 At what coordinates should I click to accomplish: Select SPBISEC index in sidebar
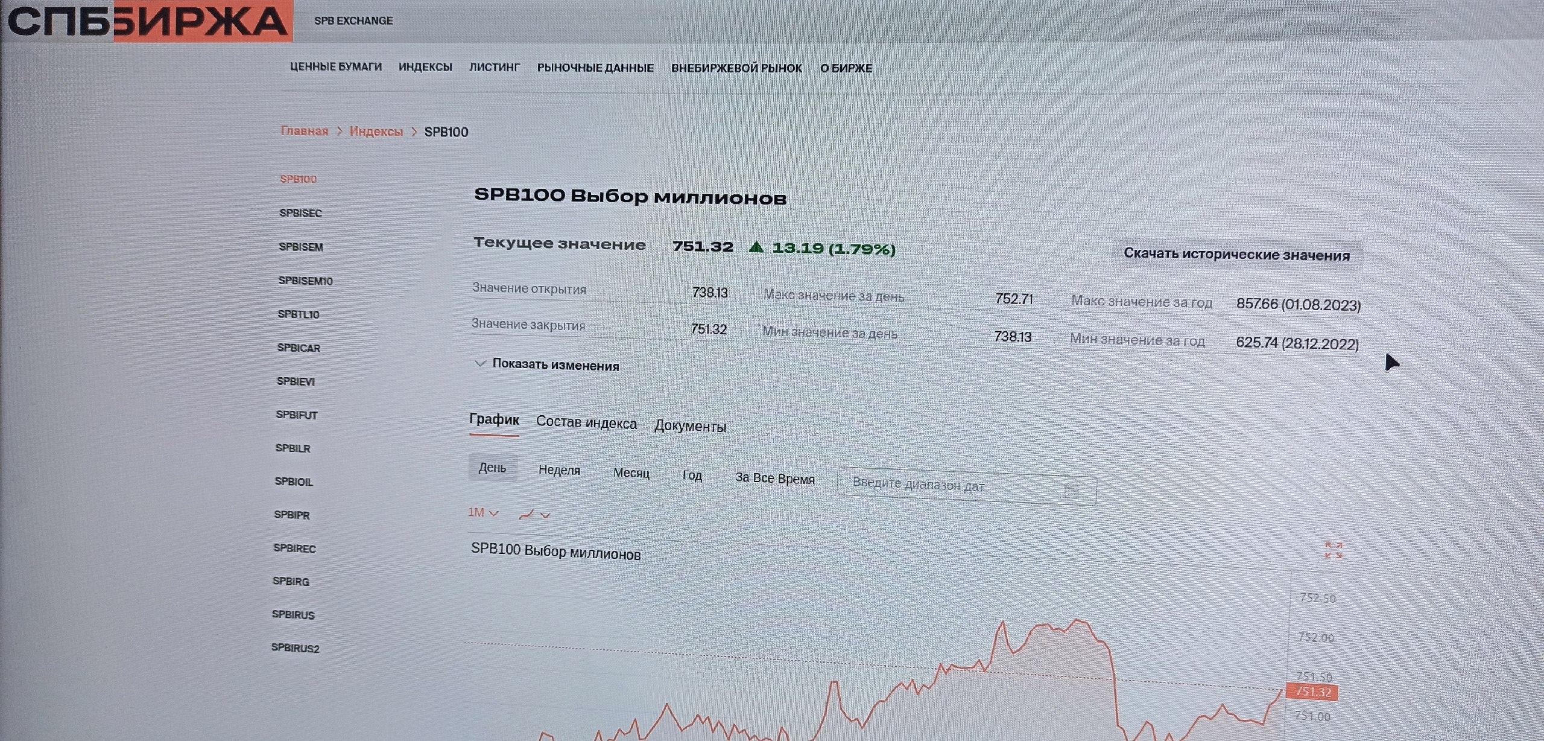pos(300,213)
